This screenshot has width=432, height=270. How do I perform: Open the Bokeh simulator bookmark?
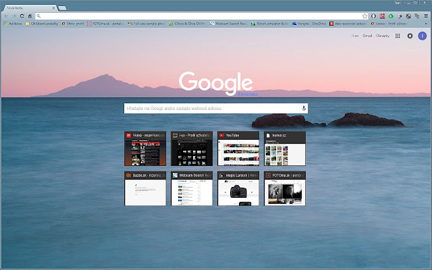(269, 24)
